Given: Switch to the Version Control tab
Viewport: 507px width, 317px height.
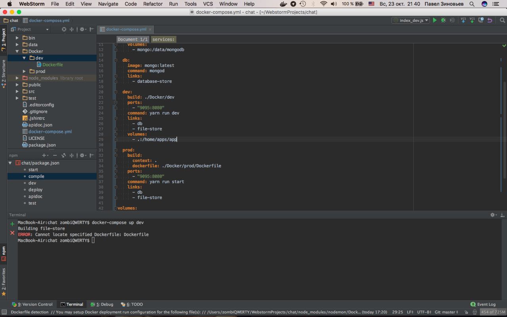Looking at the screenshot, I should [32, 304].
